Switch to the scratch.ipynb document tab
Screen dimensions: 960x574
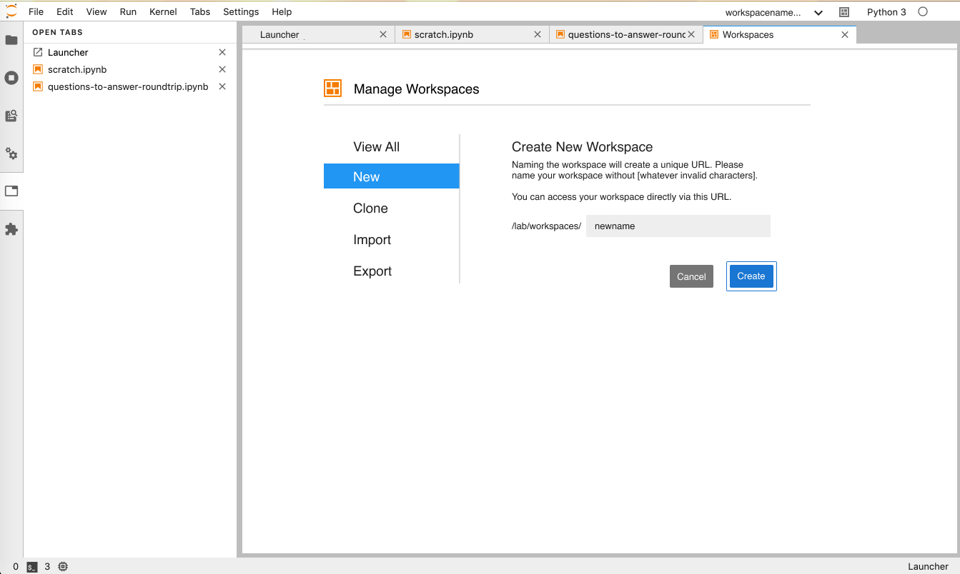point(472,34)
